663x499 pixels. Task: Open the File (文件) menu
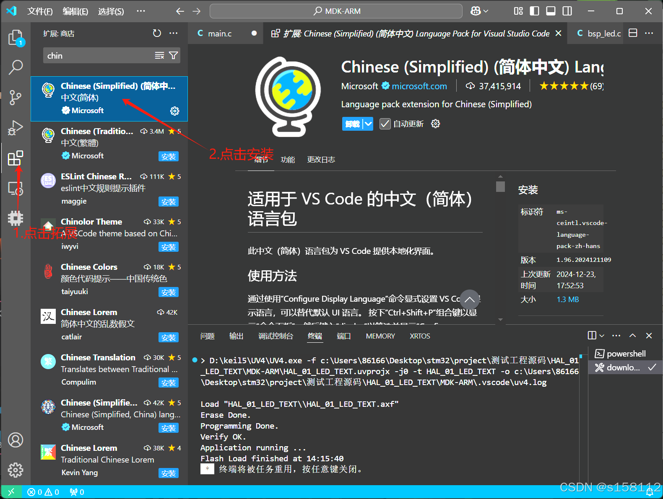40,11
